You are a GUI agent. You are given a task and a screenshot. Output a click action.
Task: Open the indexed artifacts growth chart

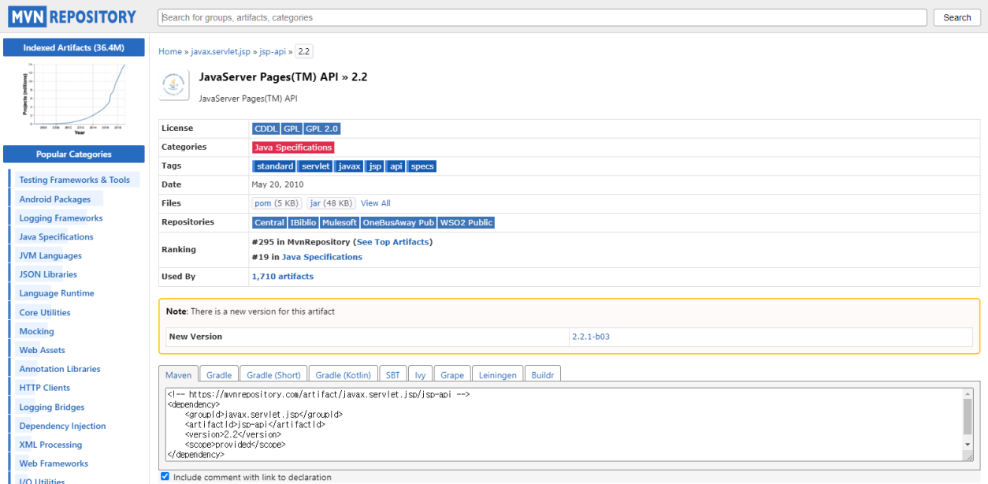click(x=74, y=98)
